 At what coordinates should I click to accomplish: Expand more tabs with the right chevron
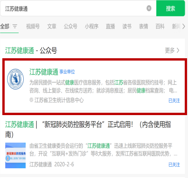point(183,27)
